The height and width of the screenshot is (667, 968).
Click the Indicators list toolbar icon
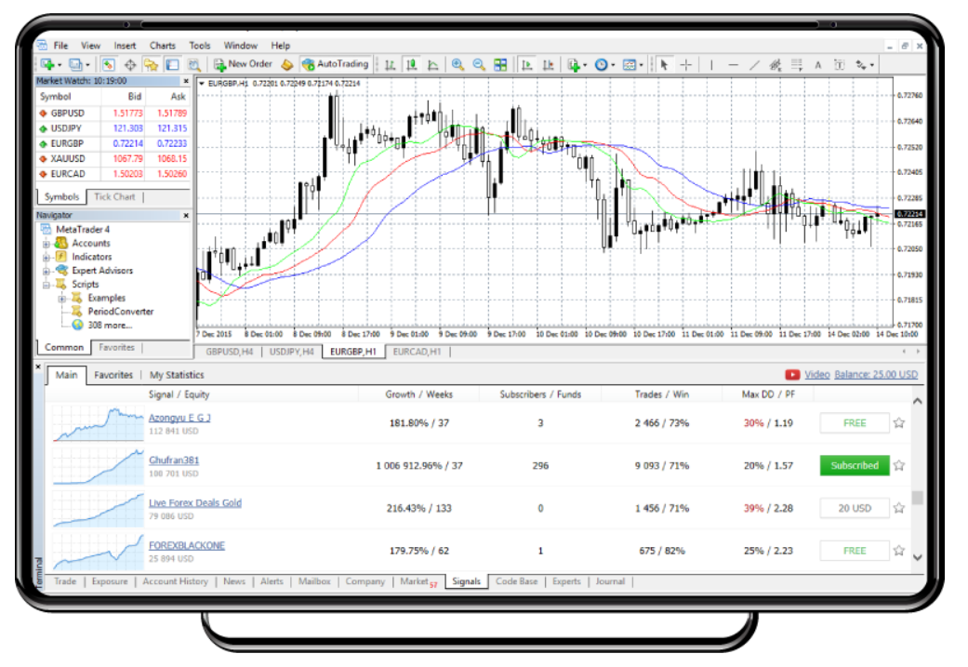tap(574, 64)
